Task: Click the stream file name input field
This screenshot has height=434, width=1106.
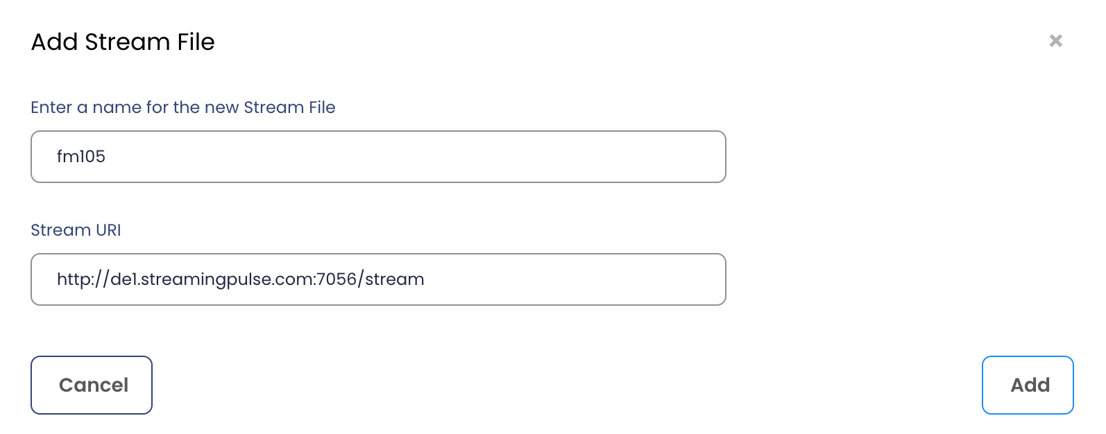Action: pos(378,157)
